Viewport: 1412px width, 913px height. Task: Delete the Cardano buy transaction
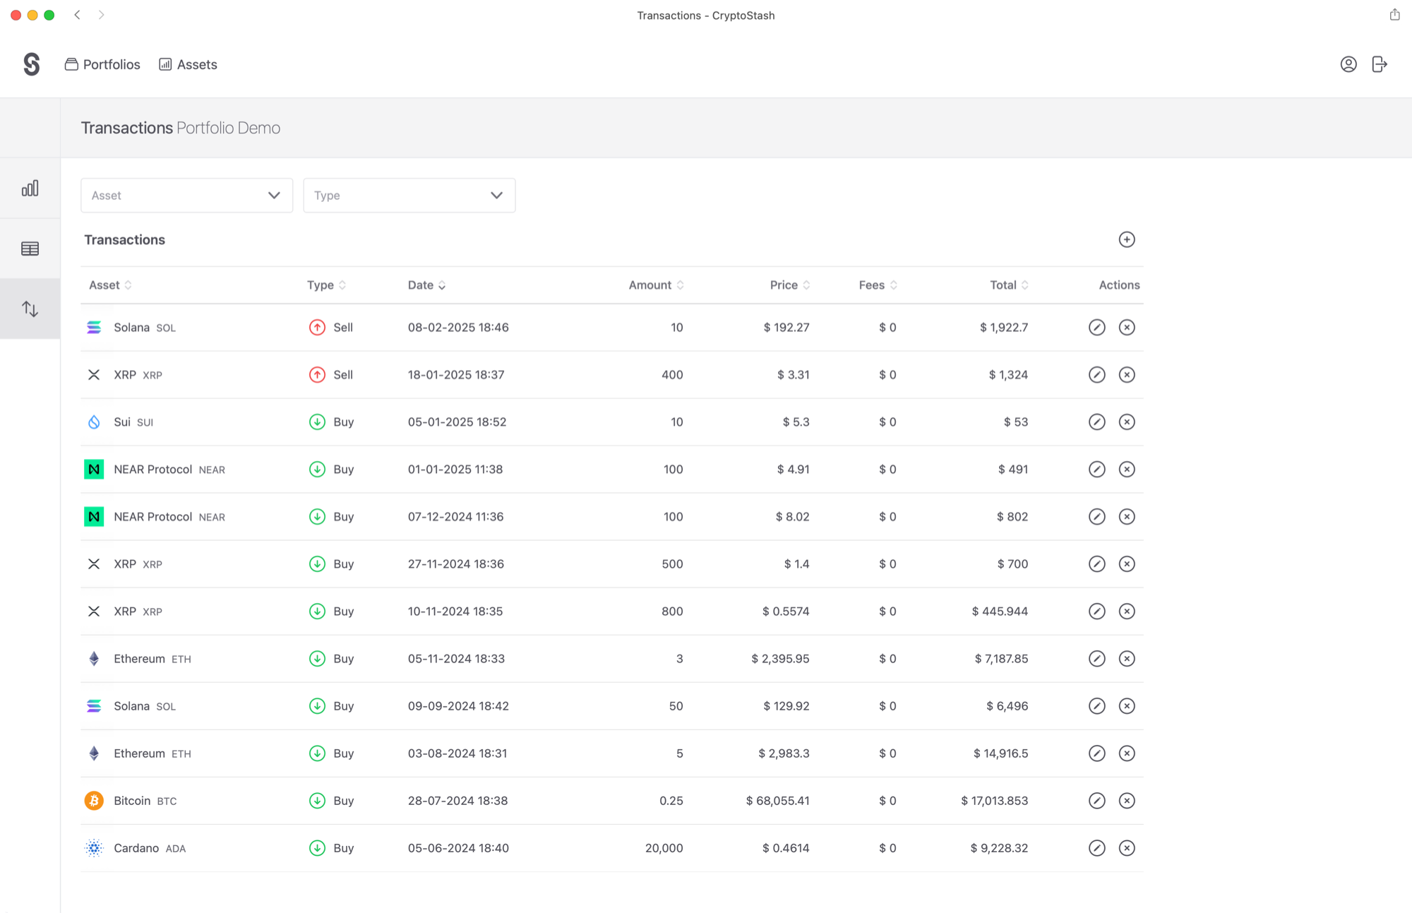click(x=1127, y=848)
